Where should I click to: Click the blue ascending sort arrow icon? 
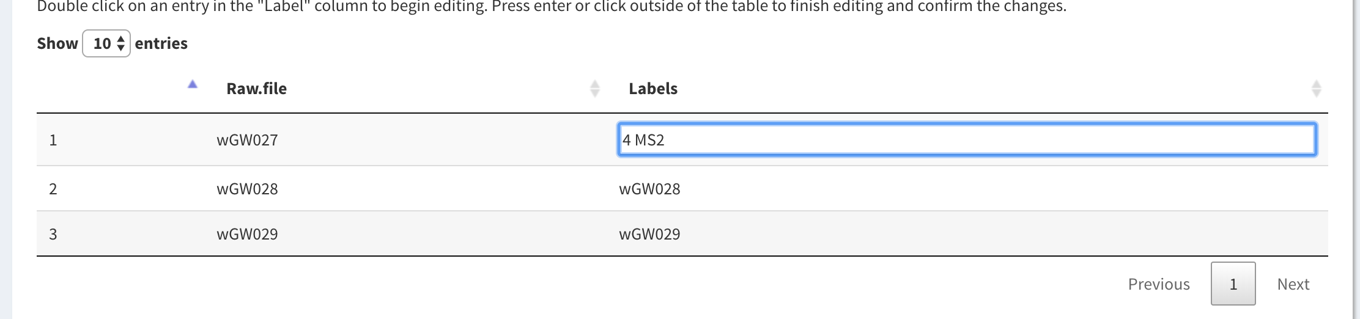(193, 84)
